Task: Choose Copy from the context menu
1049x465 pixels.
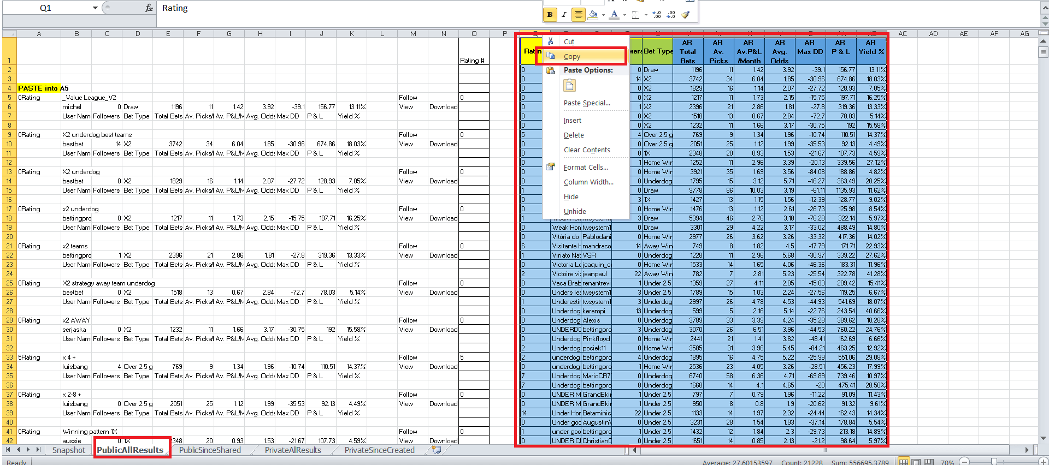Action: tap(585, 56)
